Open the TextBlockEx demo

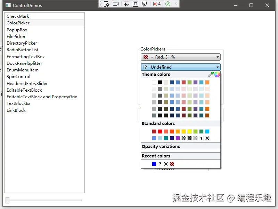point(44,103)
